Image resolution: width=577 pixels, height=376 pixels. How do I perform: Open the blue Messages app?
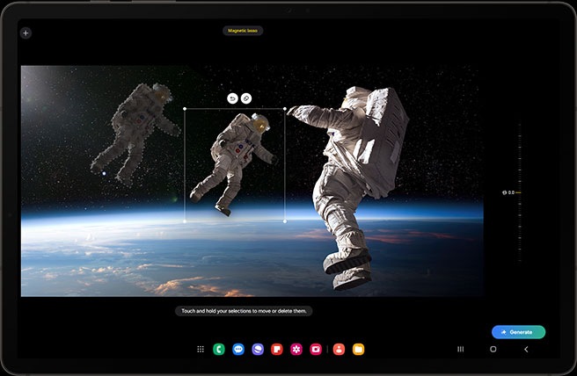[x=238, y=349]
